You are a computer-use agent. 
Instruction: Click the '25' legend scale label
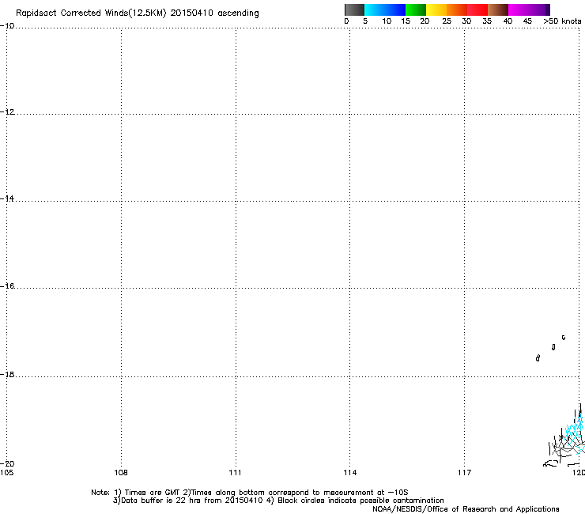(x=447, y=21)
